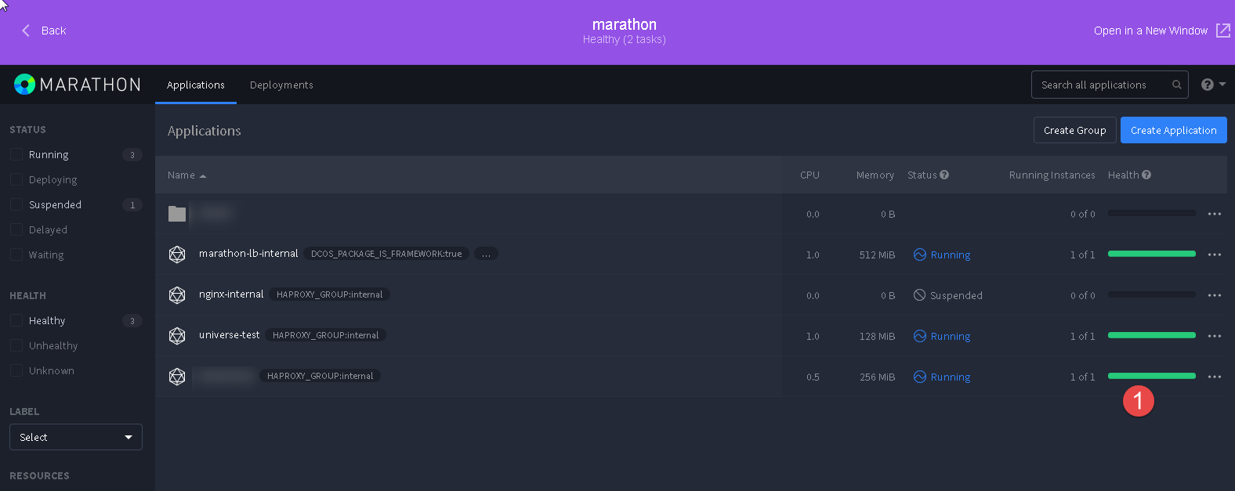The width and height of the screenshot is (1235, 491).
Task: Click Running status icon for marathon-lb-internal
Action: 920,255
